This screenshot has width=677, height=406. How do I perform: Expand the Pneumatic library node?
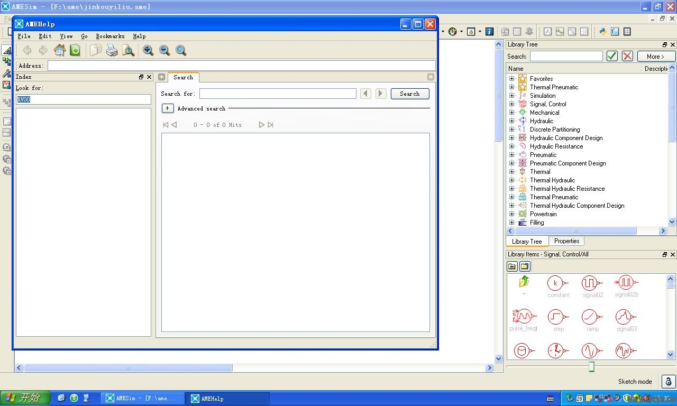511,155
